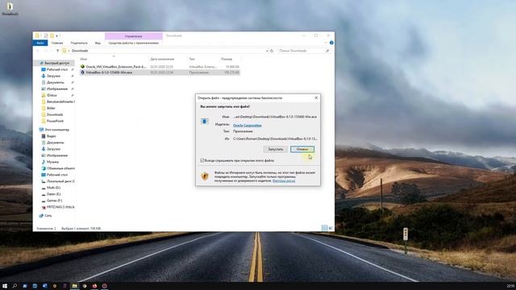Select VirtualBox-6.1.0-135406-Win.exe file
516x290 pixels.
[109, 72]
